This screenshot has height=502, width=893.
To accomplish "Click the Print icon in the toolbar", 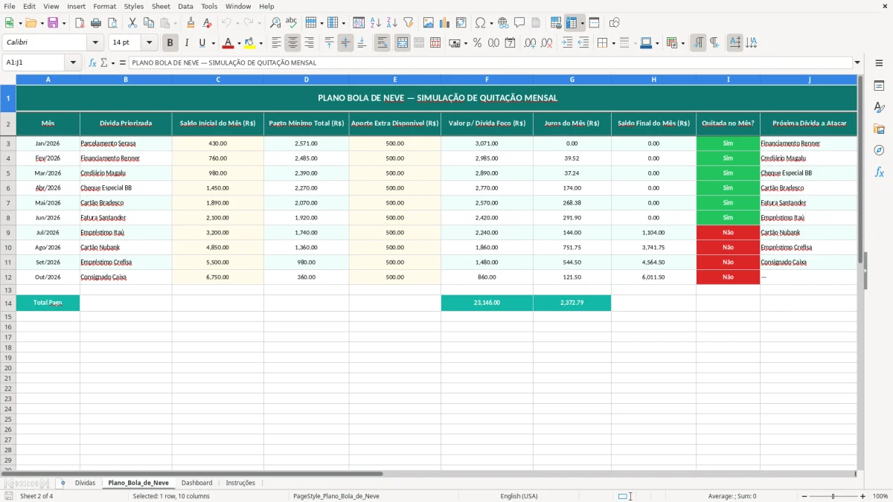I will [x=97, y=23].
